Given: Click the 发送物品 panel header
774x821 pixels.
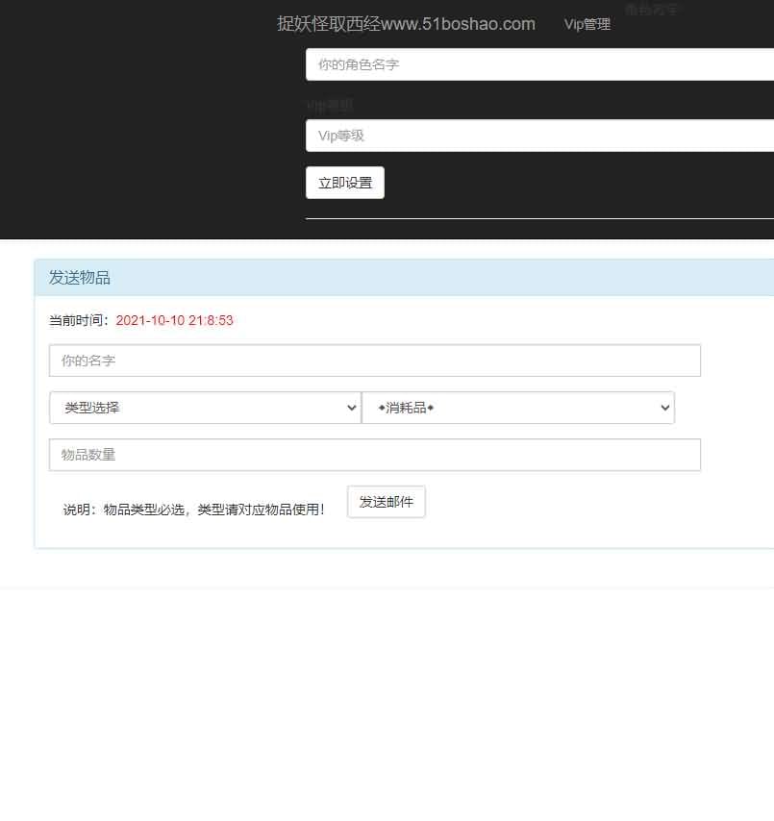Looking at the screenshot, I should [x=79, y=277].
